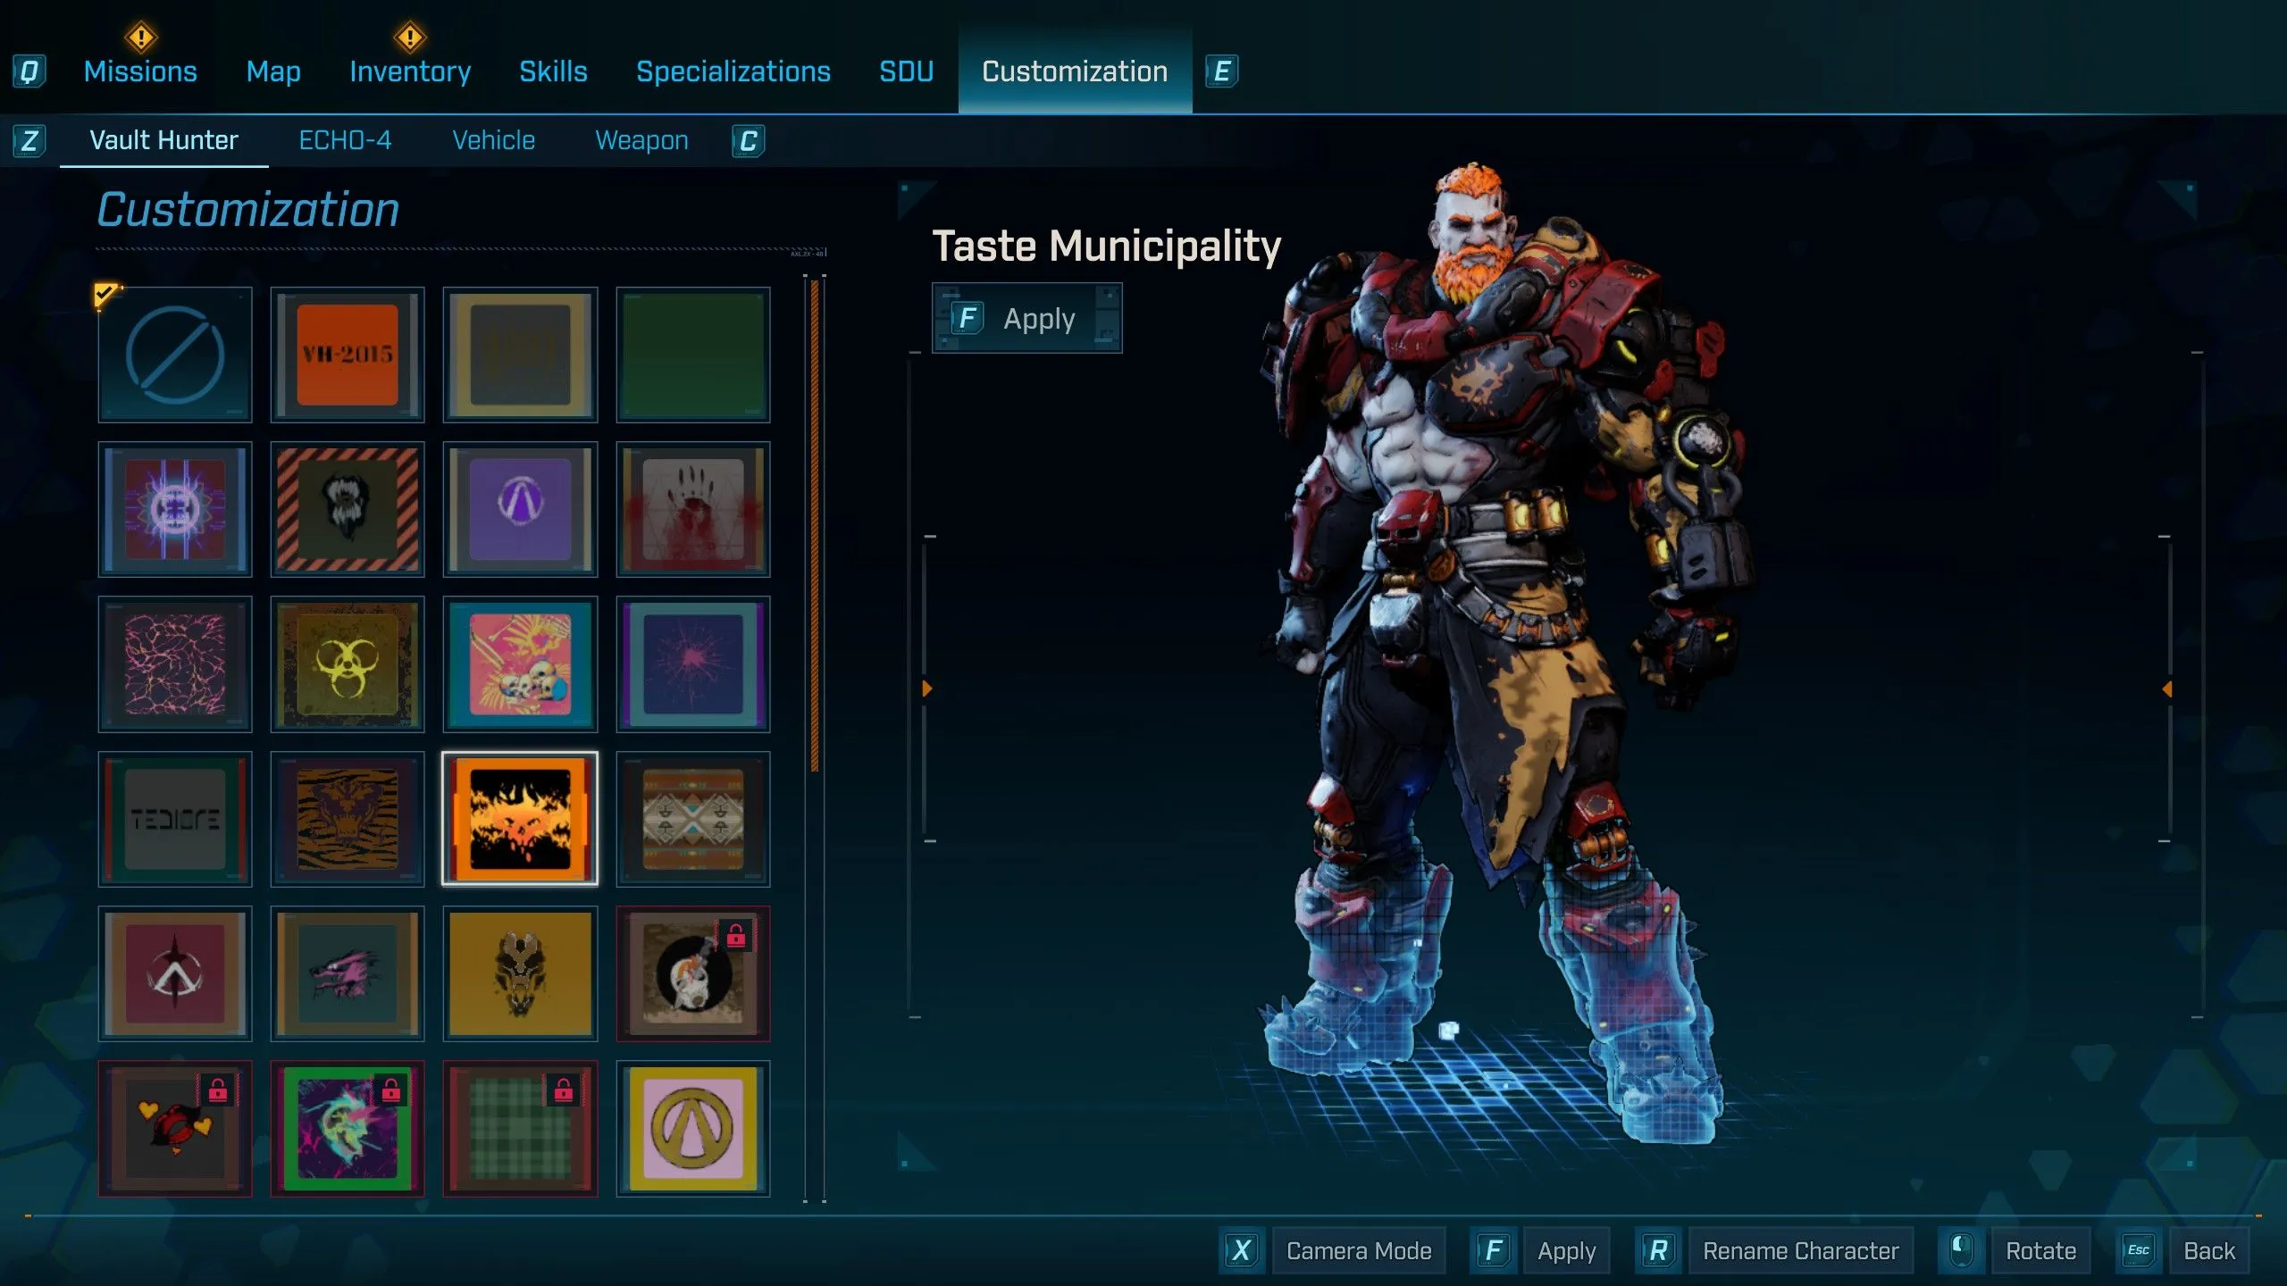This screenshot has height=1286, width=2287.
Task: Click the lock icon on plaid tile
Action: (563, 1090)
